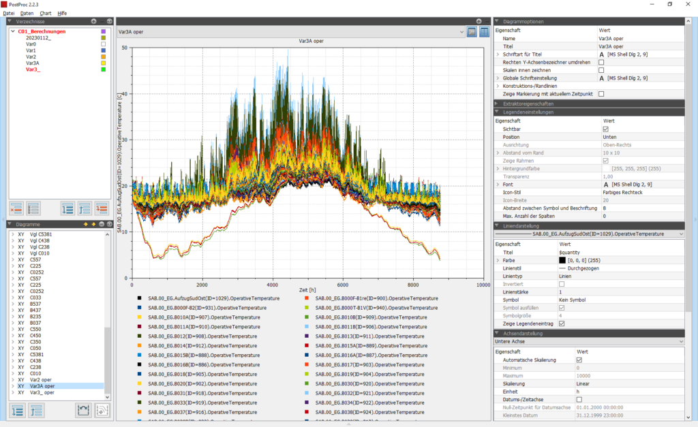Open the Daten menu
Image resolution: width=698 pixels, height=427 pixels.
point(27,14)
